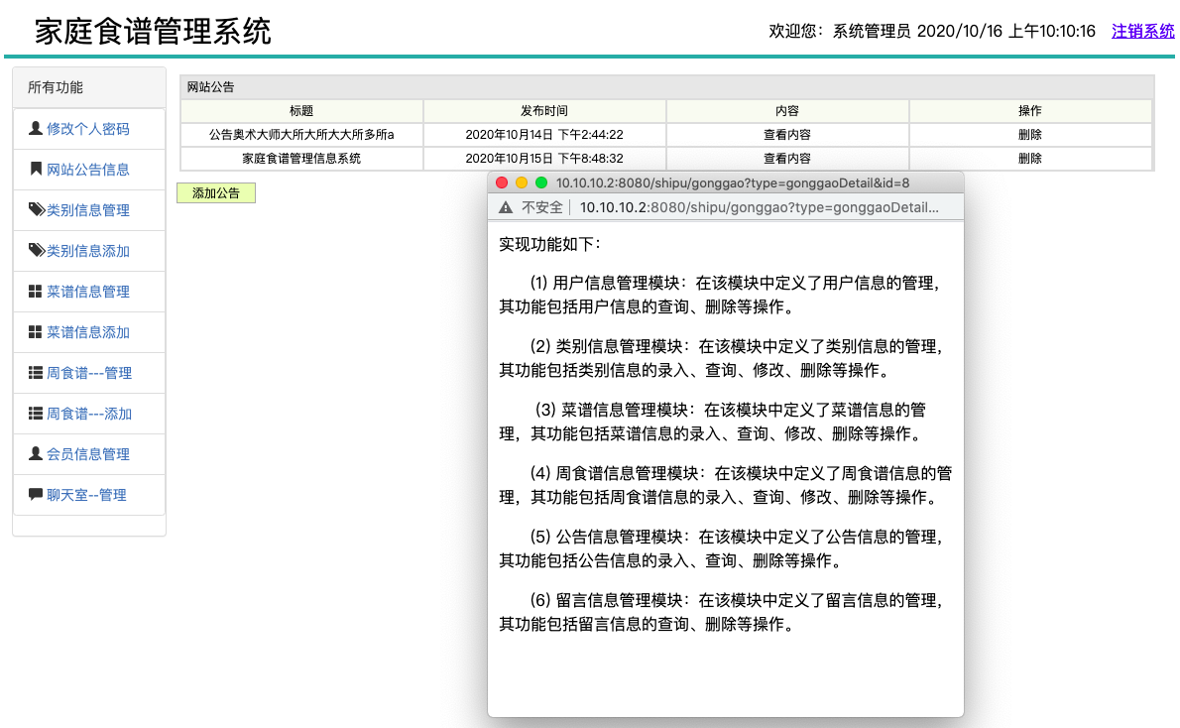Close the popup with the red button
The image size is (1180, 728).
click(x=502, y=182)
